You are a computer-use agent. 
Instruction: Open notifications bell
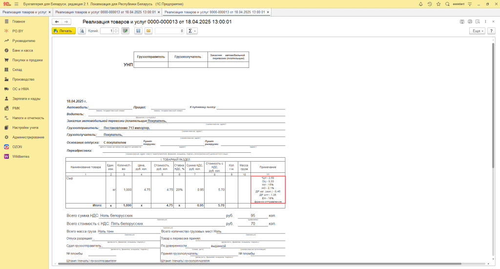point(420,4)
